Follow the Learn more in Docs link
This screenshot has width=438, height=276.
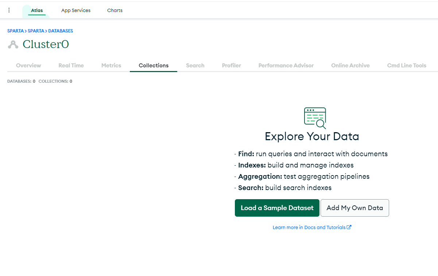(309, 227)
